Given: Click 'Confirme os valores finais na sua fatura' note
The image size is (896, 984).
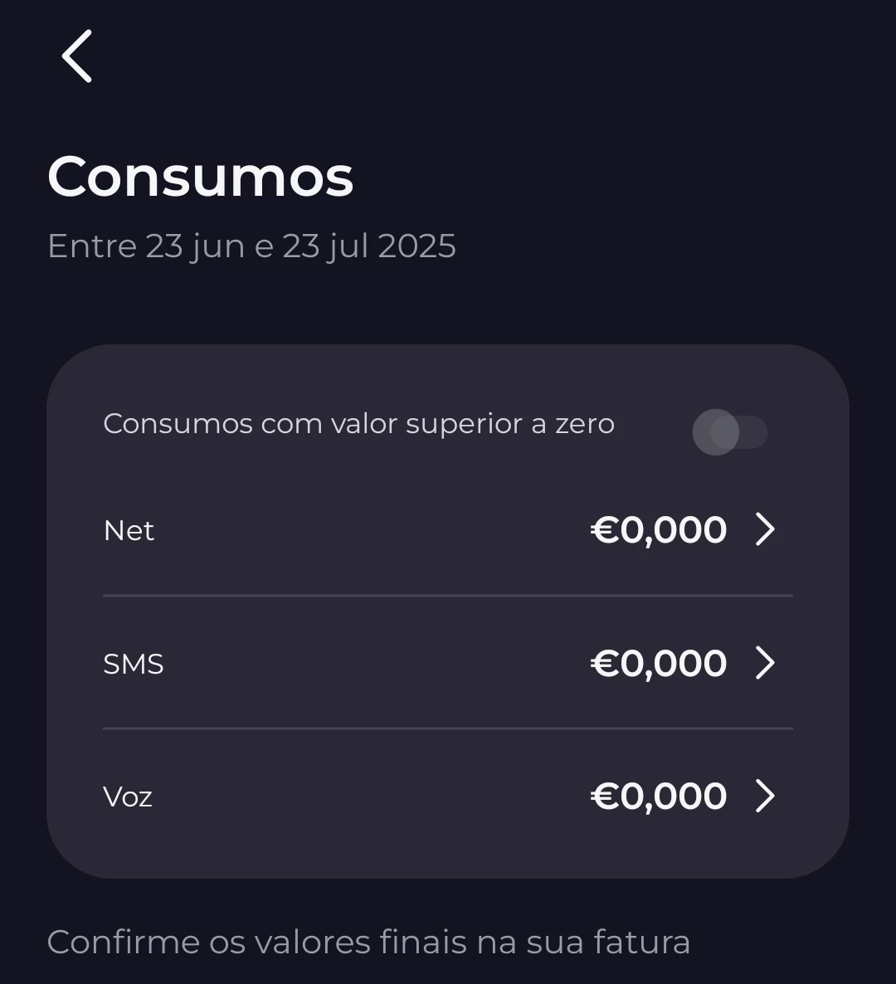Looking at the screenshot, I should (x=368, y=943).
